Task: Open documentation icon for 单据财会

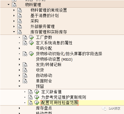Action: tap(25, 81)
